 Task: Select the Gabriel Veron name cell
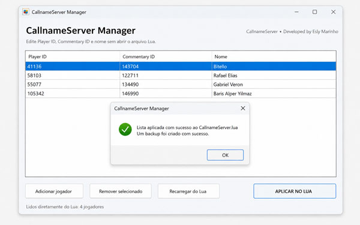(x=274, y=84)
